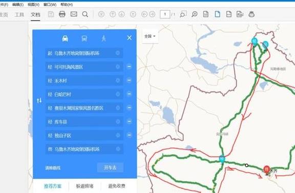Close the blue route panel

pos(129,38)
